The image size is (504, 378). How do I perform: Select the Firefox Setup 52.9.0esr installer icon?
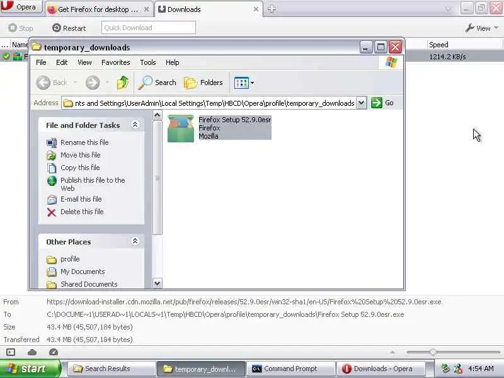[181, 129]
